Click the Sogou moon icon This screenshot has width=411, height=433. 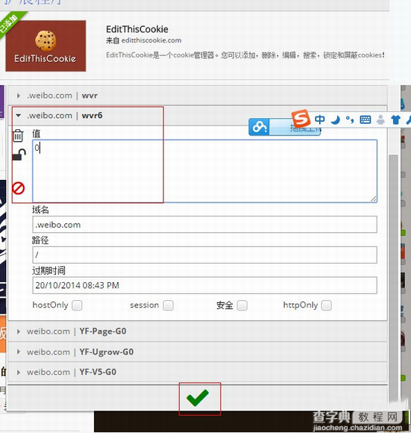pos(335,120)
